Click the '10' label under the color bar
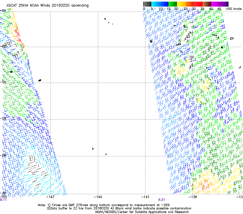Viewport: 243px width, 214px height. click(x=161, y=9)
